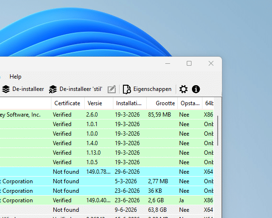Sort by the Versie column header
Image resolution: width=272 pixels, height=218 pixels.
pyautogui.click(x=99, y=103)
